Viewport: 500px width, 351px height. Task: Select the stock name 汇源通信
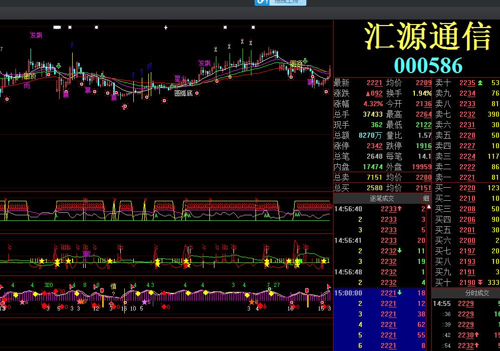coord(428,36)
